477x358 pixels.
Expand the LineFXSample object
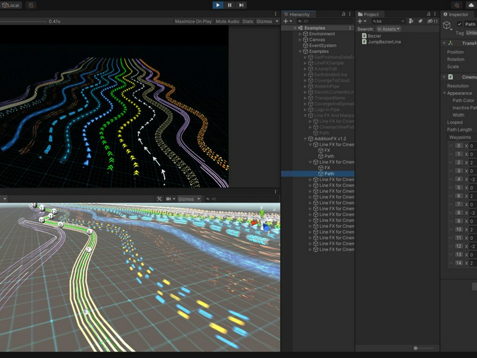tap(305, 63)
